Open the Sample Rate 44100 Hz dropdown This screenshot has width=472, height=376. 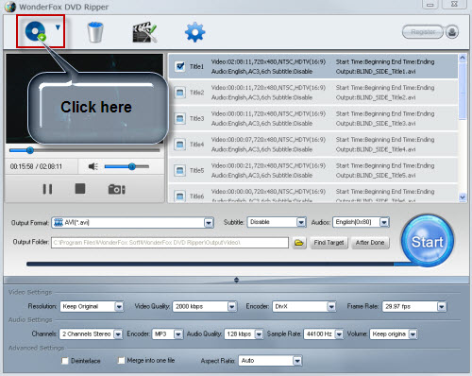(x=339, y=334)
